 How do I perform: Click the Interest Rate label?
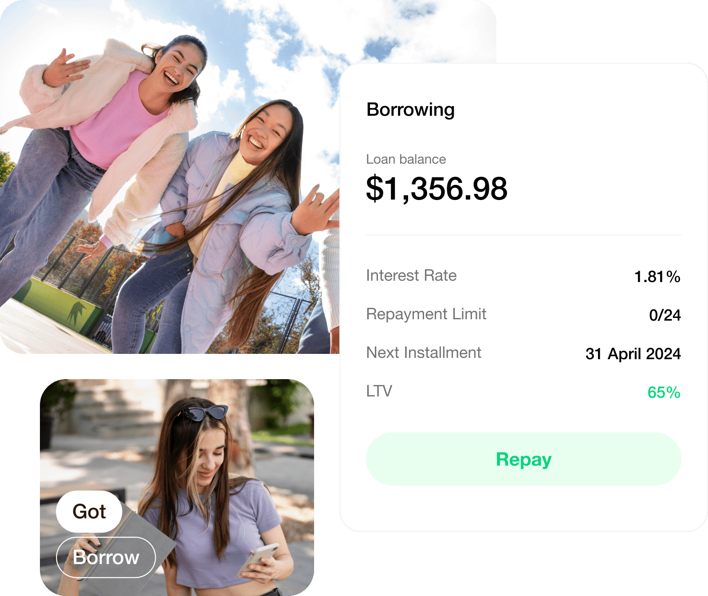tap(411, 275)
